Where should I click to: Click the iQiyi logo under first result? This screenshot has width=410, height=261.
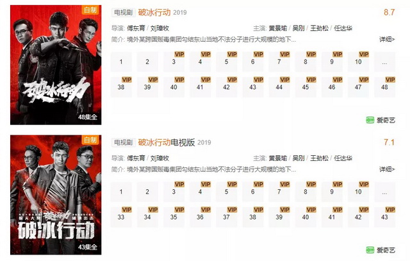(x=381, y=120)
